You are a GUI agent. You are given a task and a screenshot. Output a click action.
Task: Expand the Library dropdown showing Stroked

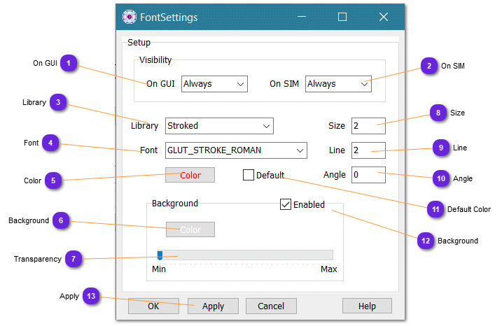(219, 126)
